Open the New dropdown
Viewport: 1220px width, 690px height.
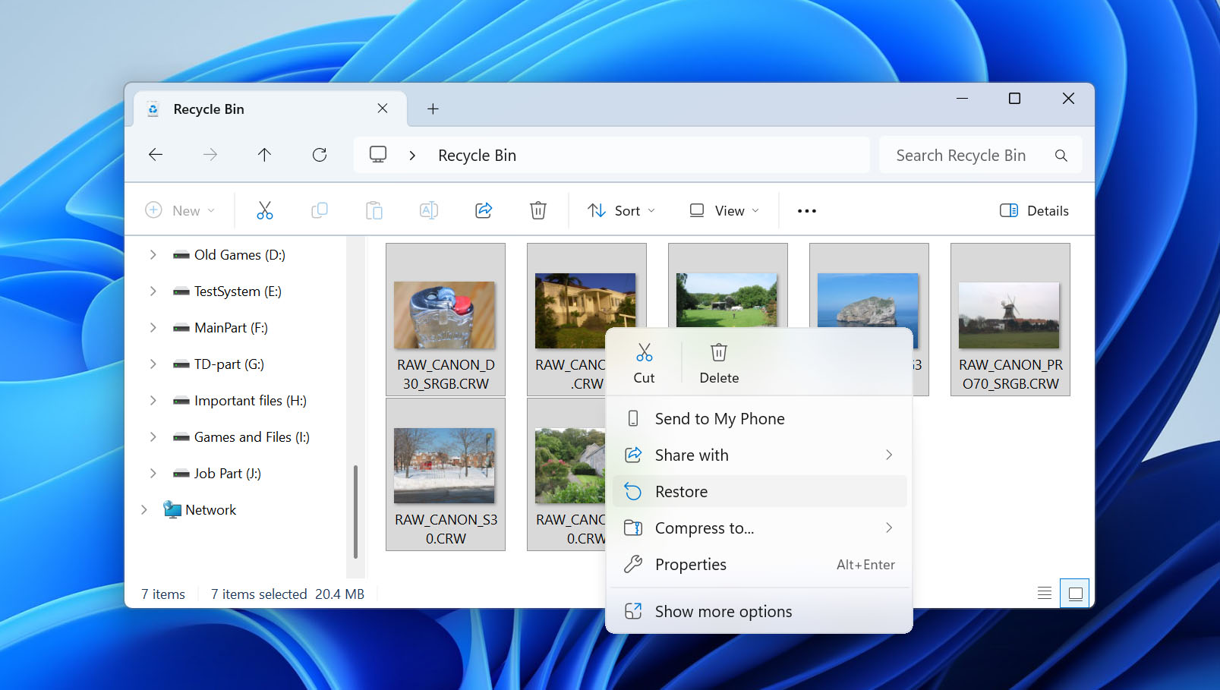point(181,210)
